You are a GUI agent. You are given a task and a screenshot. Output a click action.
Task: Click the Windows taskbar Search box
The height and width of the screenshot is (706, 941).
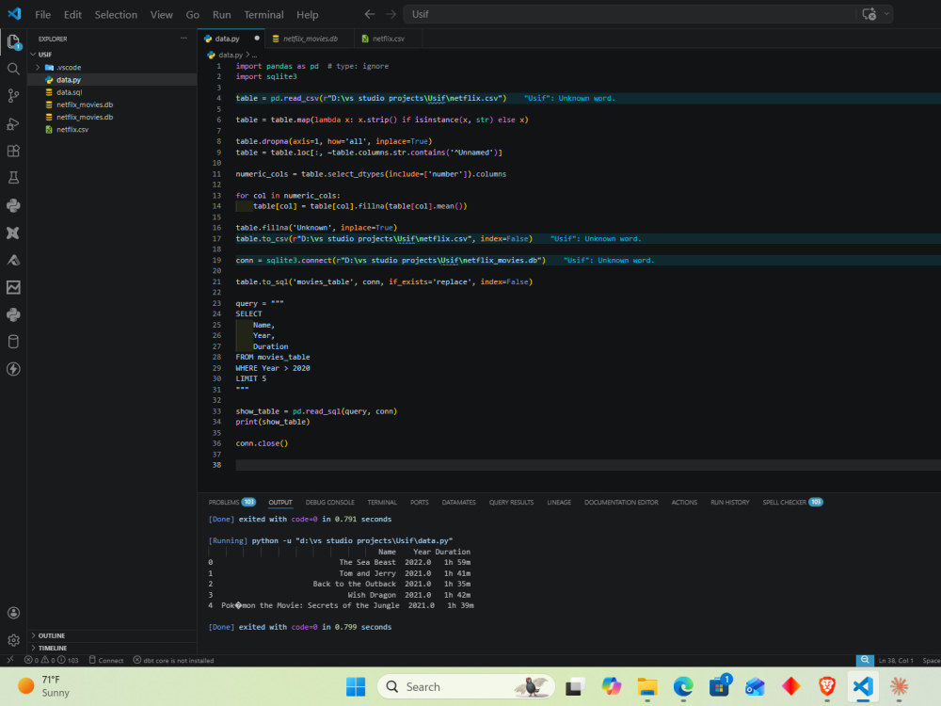pyautogui.click(x=467, y=686)
